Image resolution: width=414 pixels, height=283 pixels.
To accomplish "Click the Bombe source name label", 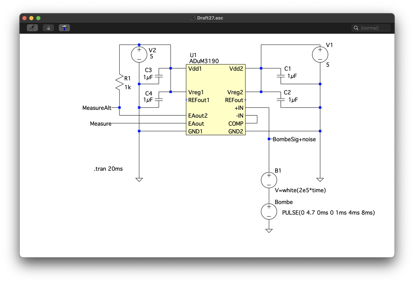I will coord(284,202).
